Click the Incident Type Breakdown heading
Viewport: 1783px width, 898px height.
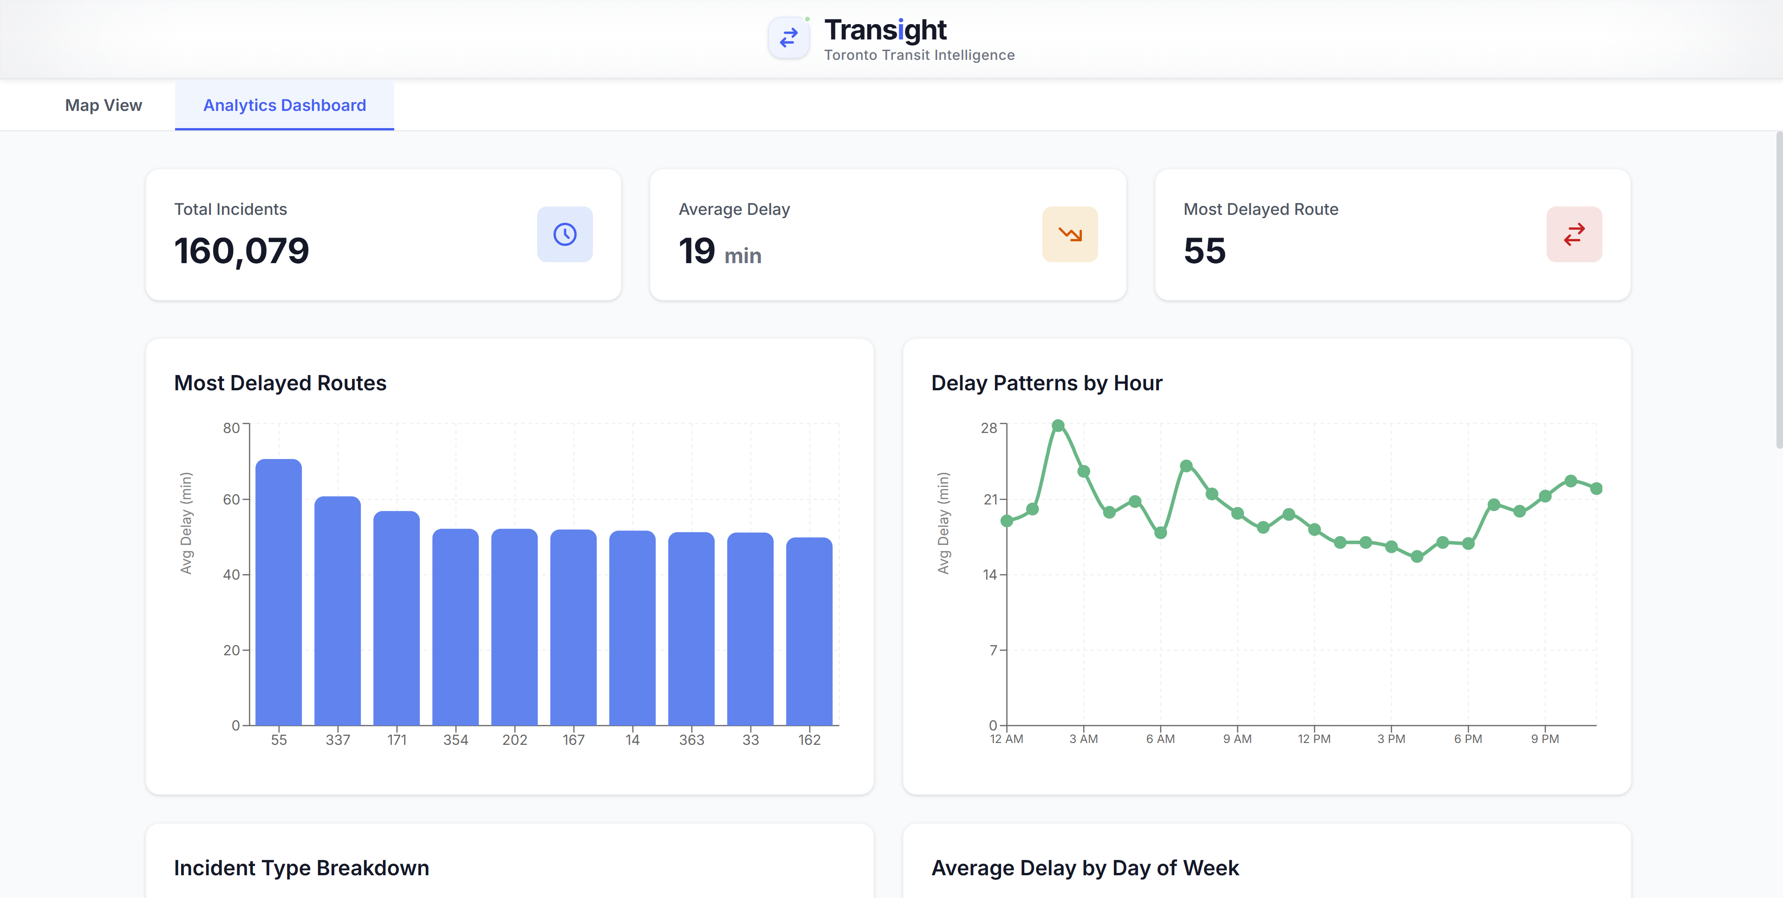301,867
